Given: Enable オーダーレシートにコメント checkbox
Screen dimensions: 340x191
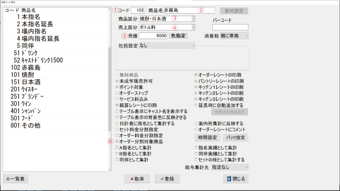Looking at the screenshot, I should click(x=196, y=129).
